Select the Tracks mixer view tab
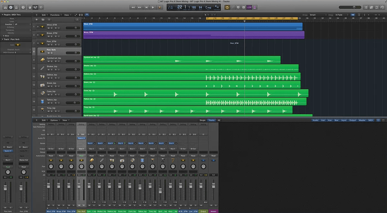Screen dimensions: 387x213 tap(212, 120)
